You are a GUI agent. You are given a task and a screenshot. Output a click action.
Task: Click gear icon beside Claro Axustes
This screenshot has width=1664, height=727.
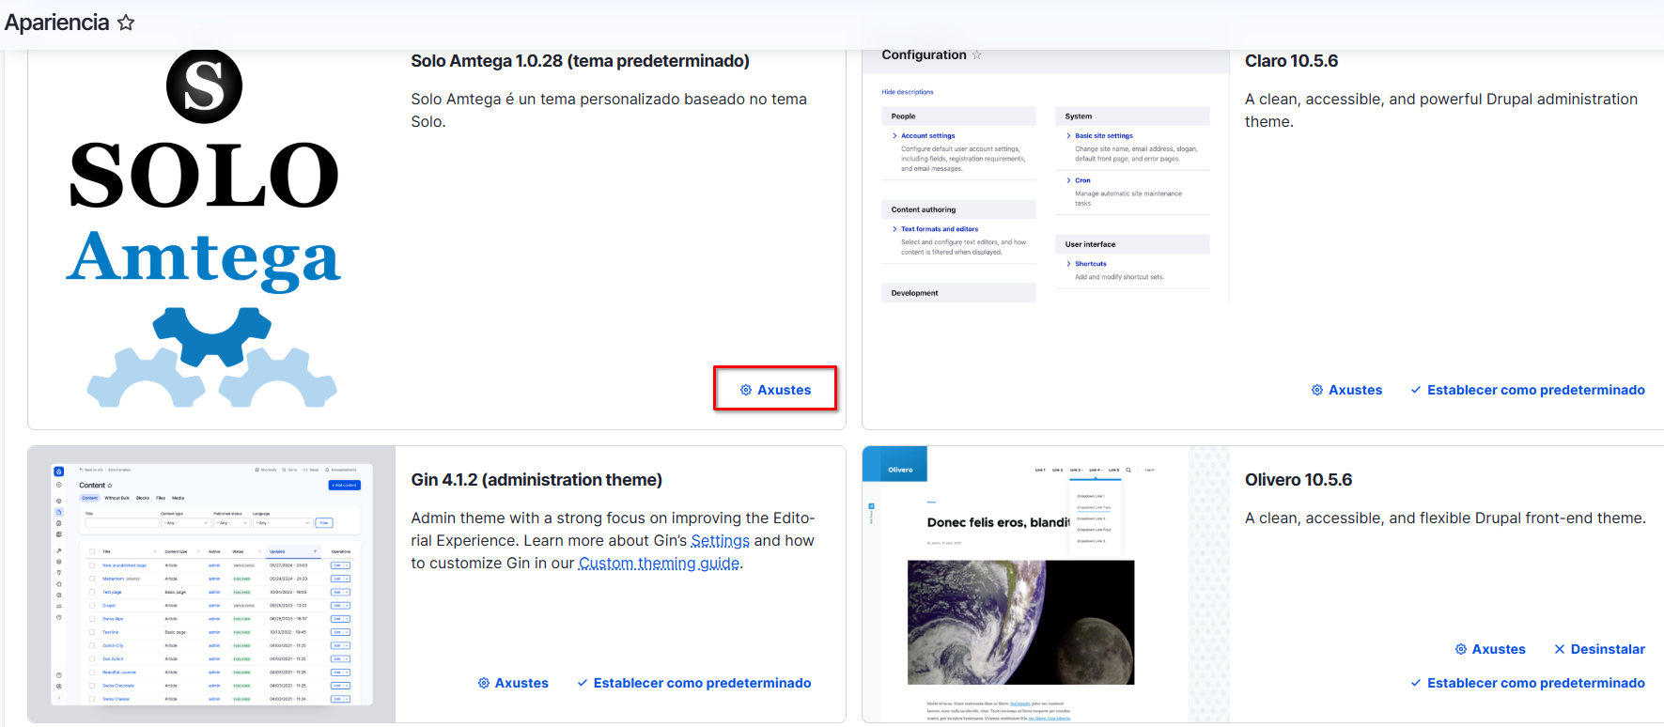(1317, 390)
